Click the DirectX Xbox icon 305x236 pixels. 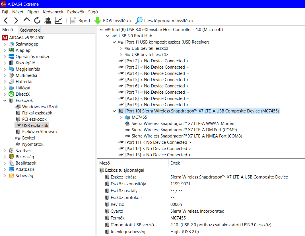pyautogui.click(x=11, y=94)
